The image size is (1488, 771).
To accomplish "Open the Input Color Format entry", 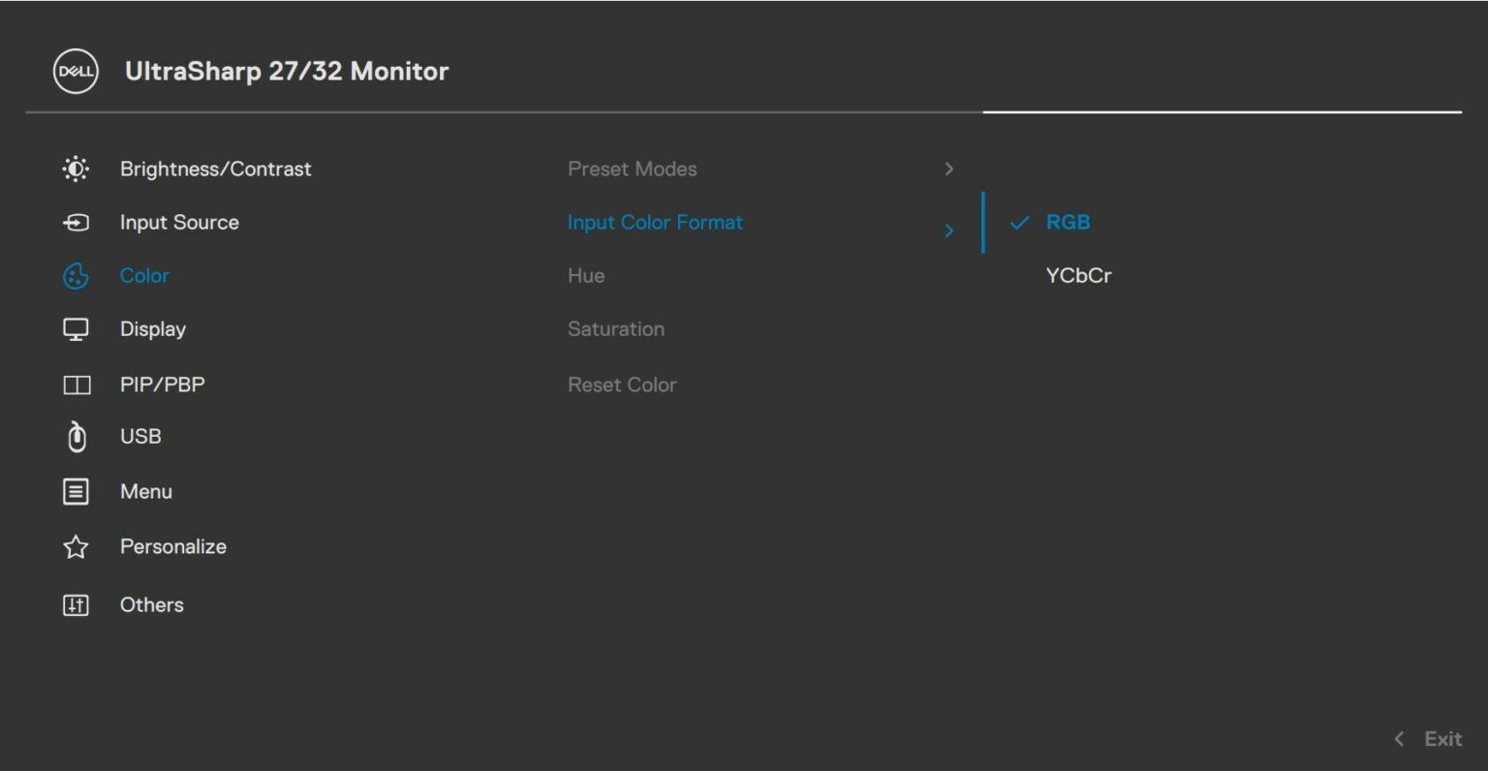I will (x=655, y=222).
